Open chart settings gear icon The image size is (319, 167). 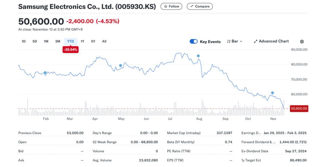click(302, 42)
